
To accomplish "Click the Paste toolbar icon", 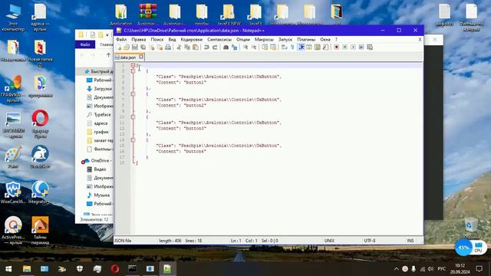I will 196,48.
